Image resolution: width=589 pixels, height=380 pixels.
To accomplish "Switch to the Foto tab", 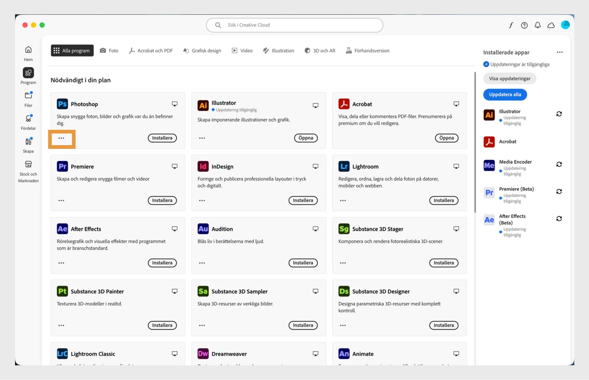I will click(109, 51).
